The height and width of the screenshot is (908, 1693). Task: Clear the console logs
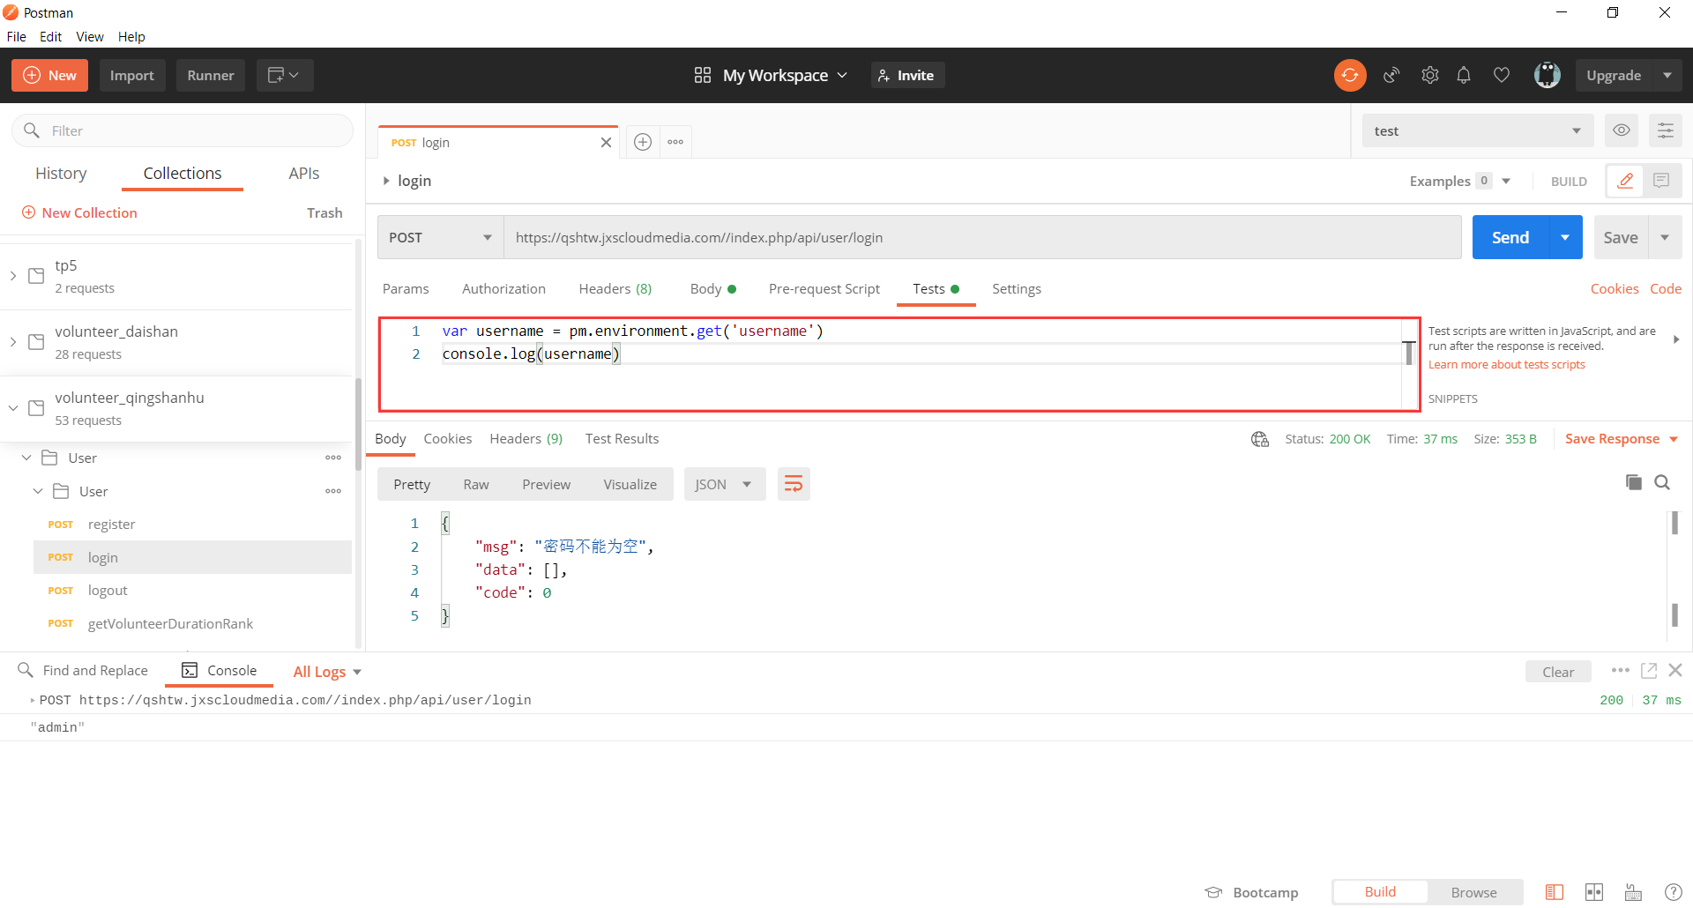click(x=1557, y=672)
